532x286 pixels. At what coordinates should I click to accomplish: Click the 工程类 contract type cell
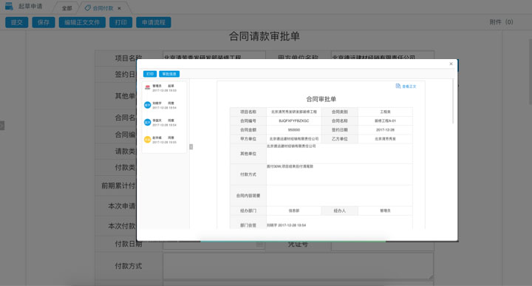coord(386,112)
